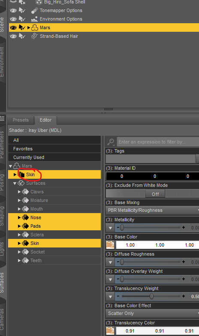Viewport: 199px width, 336px height.
Task: Open the Base Mixing dropdown
Action: 152,210
